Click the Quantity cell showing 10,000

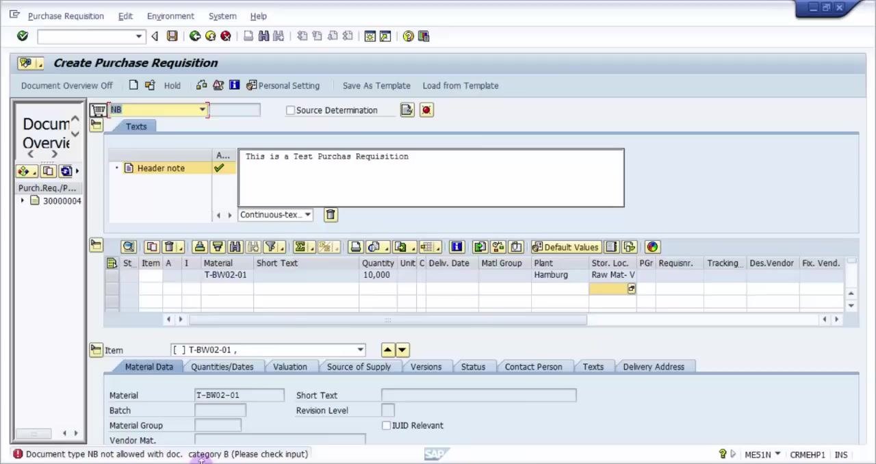pyautogui.click(x=378, y=275)
